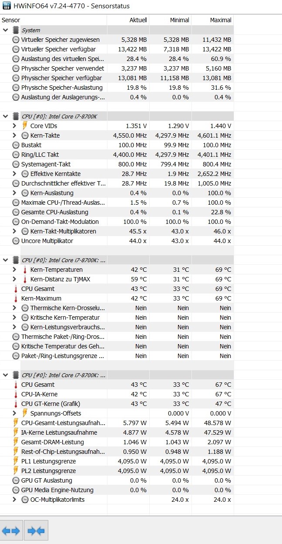Click the lightning icon for PL1 Leistungsgrenze

[x=16, y=461]
